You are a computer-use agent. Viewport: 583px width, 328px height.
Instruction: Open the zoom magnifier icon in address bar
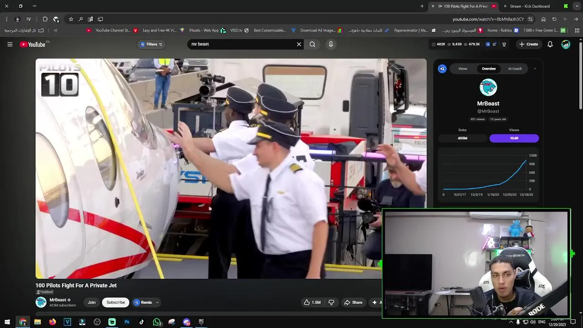tap(81, 19)
